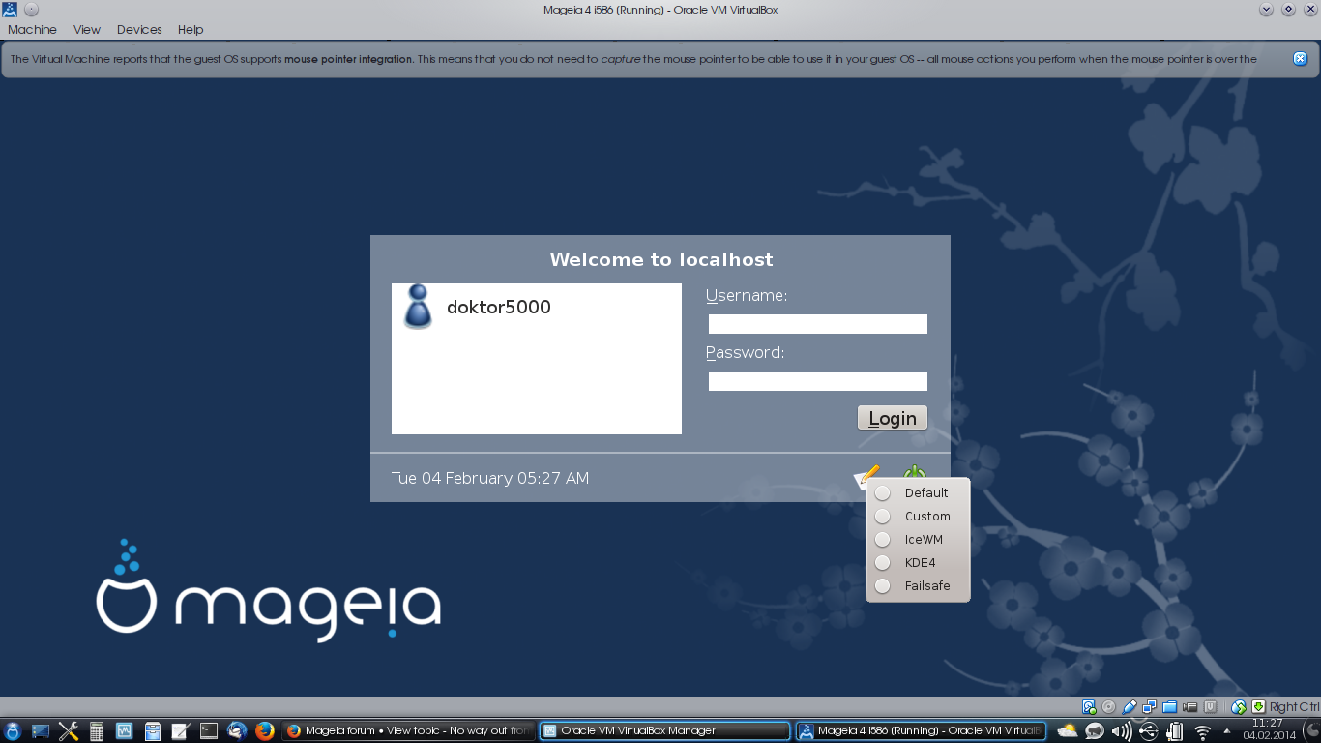Switch to Mageia 4 i586 Running taskbar entry
1321x743 pixels.
(921, 731)
